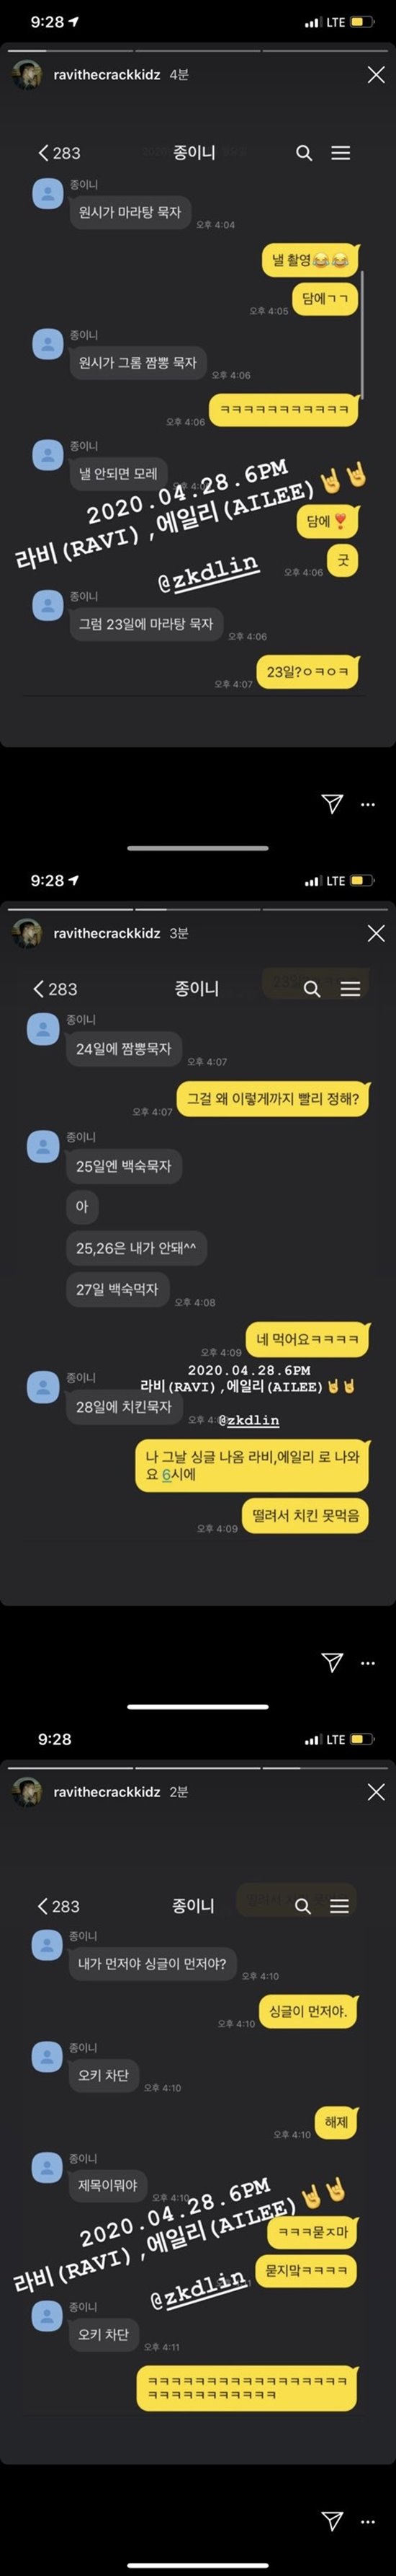
Task: Tap the paper plane share icon on 3분 story
Action: [332, 1661]
